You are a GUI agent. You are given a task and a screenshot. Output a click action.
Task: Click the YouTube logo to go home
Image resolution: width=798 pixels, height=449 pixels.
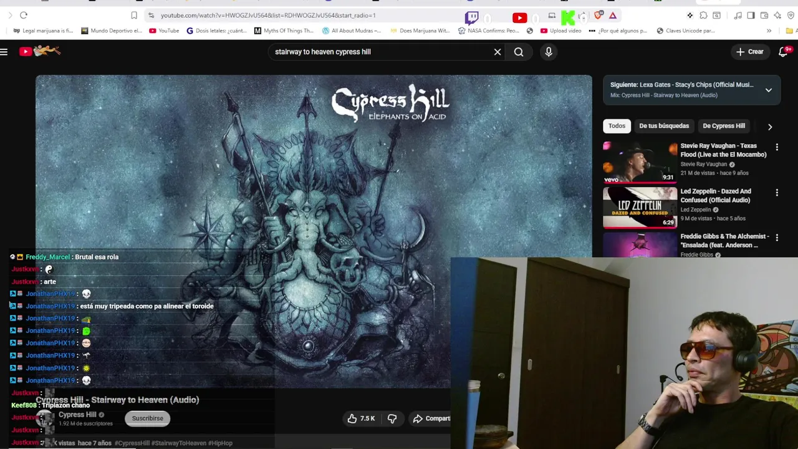pos(39,51)
